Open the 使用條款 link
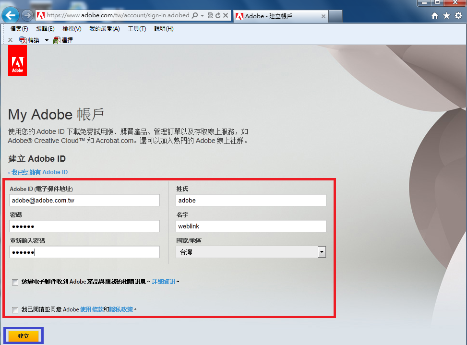Viewport: 467px width, 345px height. tap(92, 309)
